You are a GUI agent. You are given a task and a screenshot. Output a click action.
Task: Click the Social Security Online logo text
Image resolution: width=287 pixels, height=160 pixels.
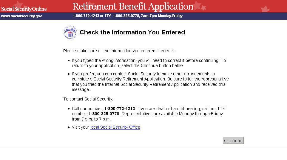24,9
